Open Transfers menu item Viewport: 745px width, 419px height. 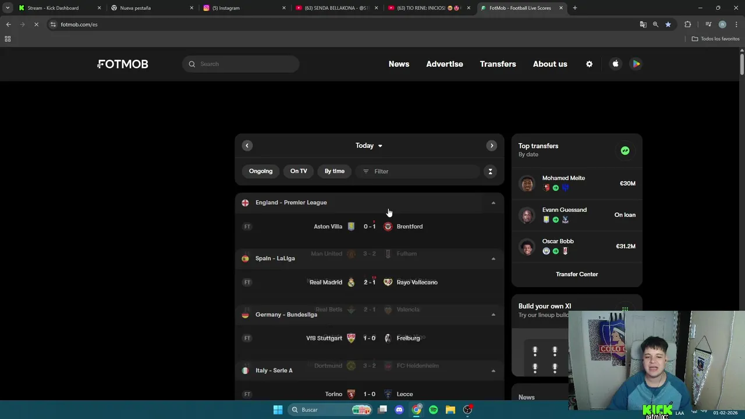pos(498,64)
